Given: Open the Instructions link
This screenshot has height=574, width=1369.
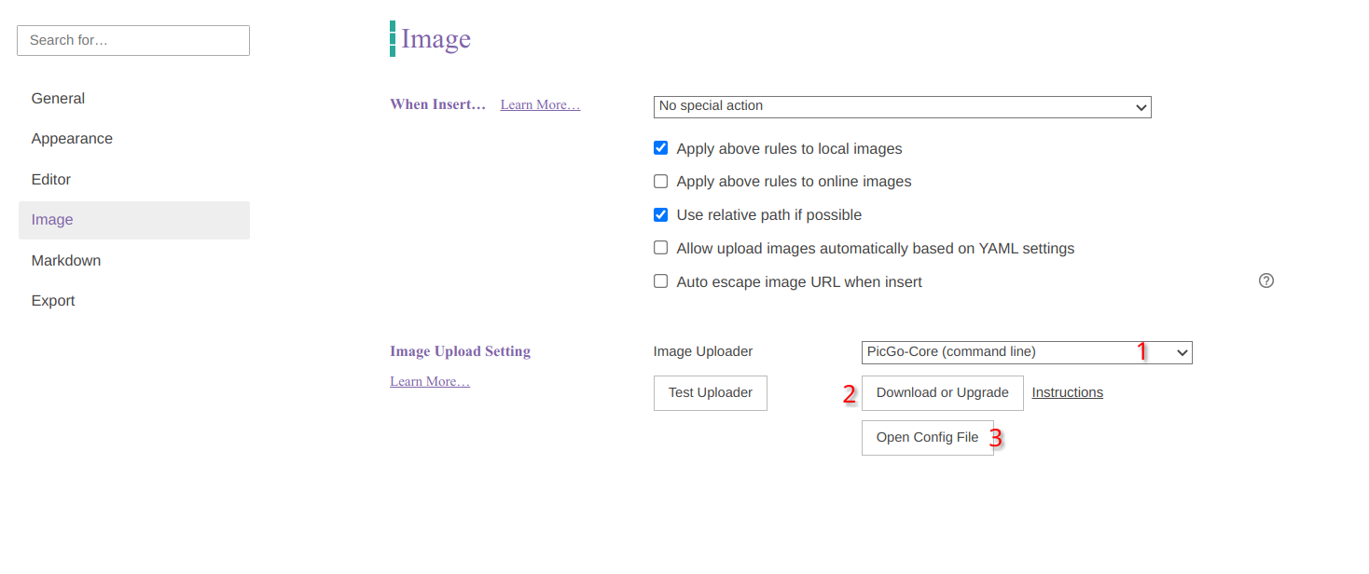Looking at the screenshot, I should coord(1068,392).
